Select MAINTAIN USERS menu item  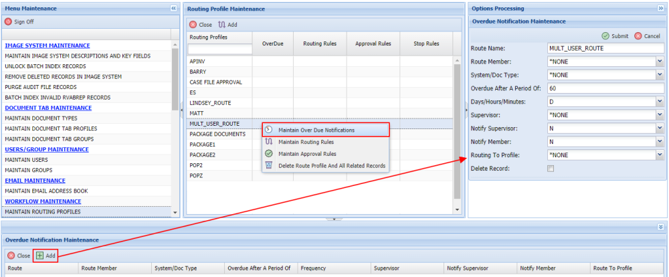(x=86, y=160)
